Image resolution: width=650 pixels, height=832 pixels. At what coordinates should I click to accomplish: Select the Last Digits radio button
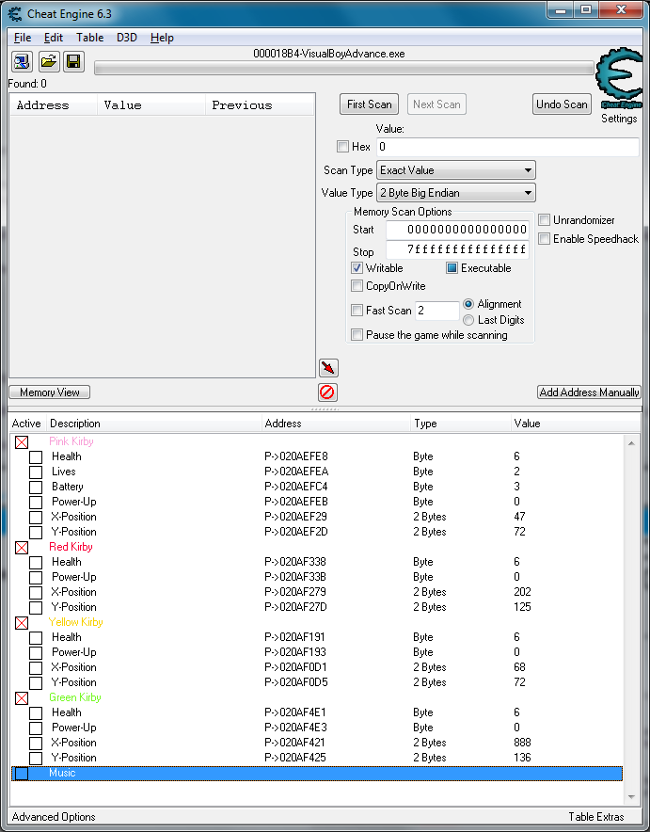(x=468, y=320)
